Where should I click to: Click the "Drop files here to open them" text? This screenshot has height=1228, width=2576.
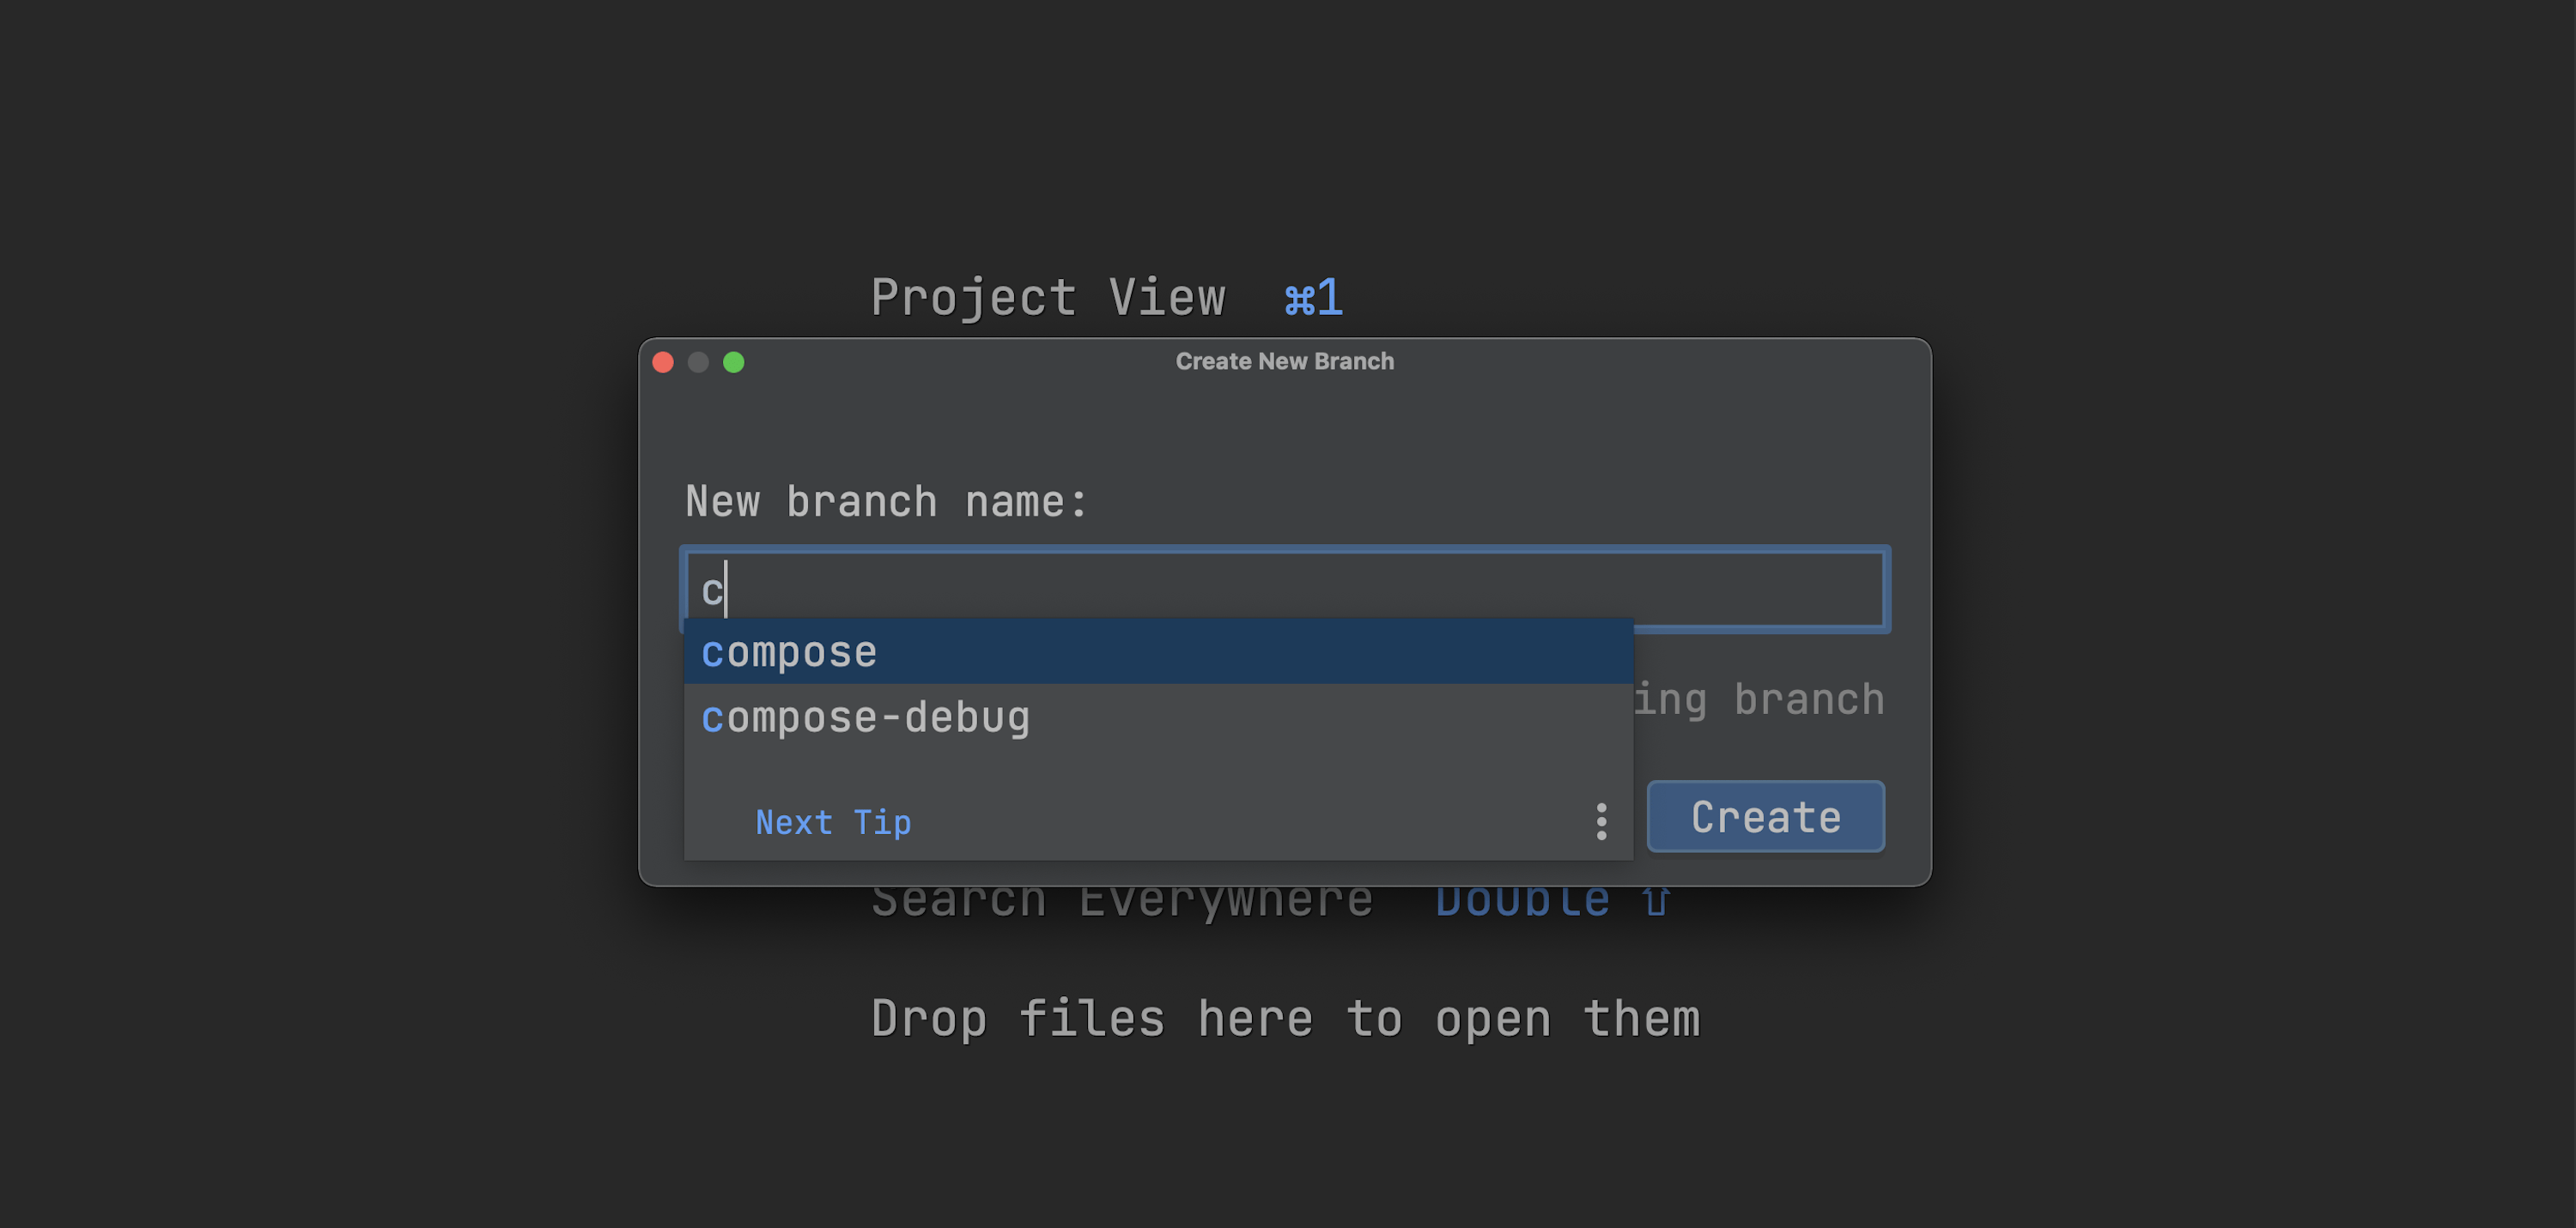[x=1285, y=1019]
